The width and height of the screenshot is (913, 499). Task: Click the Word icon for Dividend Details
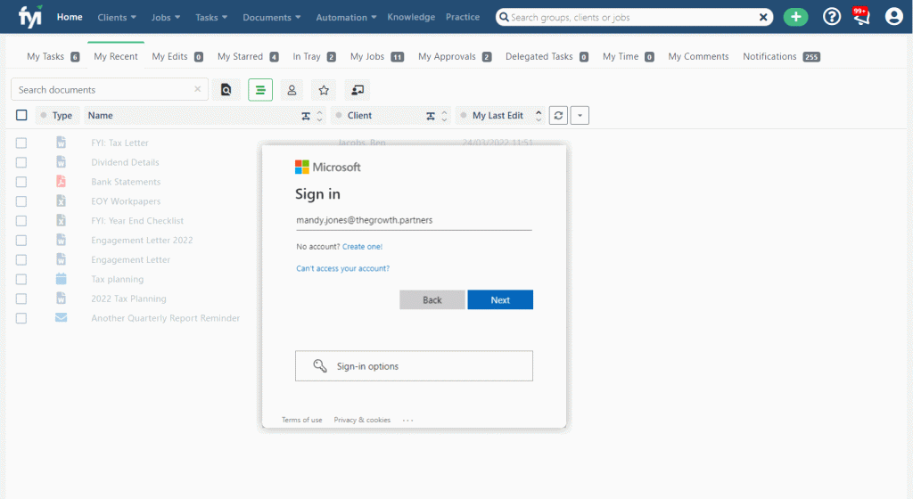click(62, 162)
